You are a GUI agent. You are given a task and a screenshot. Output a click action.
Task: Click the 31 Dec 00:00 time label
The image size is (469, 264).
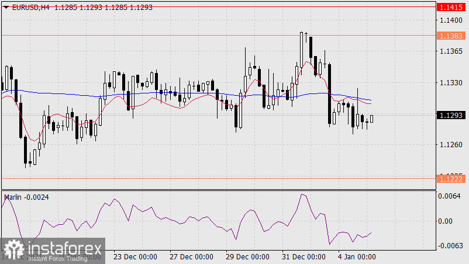pos(304,257)
